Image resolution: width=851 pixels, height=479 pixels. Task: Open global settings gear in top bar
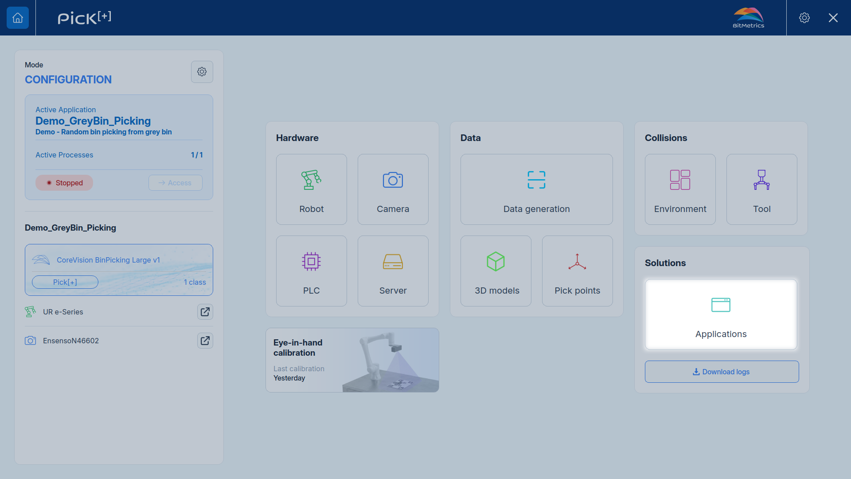pyautogui.click(x=804, y=18)
